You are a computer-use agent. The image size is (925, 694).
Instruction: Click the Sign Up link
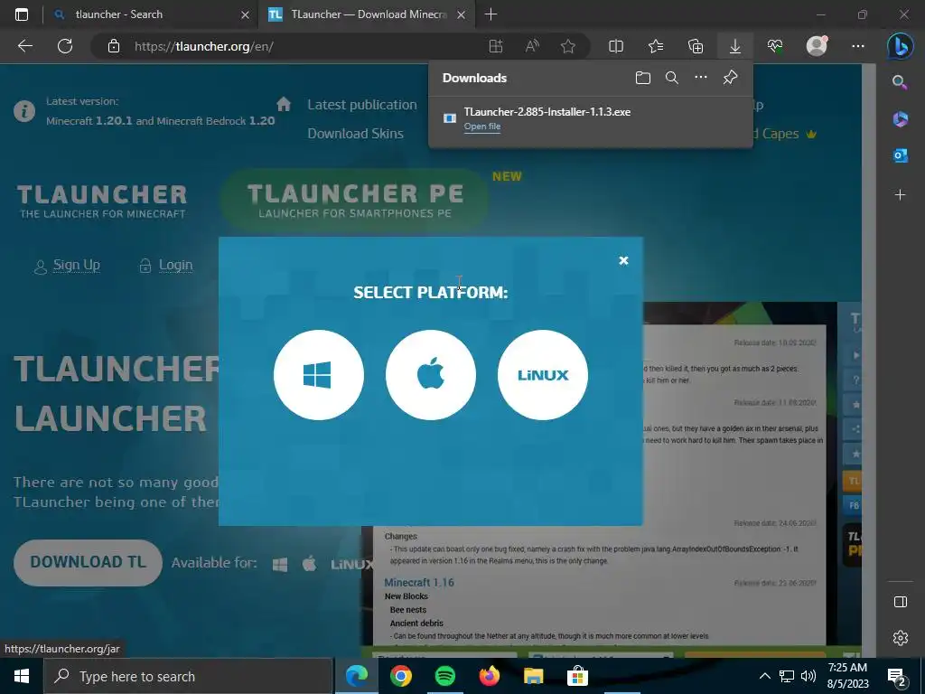pos(76,265)
